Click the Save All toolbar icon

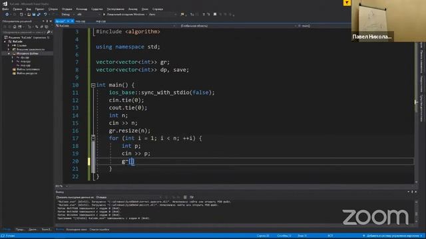pyautogui.click(x=39, y=15)
